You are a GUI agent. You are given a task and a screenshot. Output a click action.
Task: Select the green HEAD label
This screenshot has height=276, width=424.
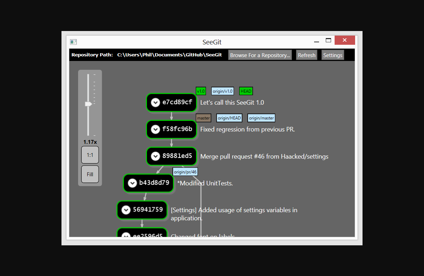click(x=246, y=91)
